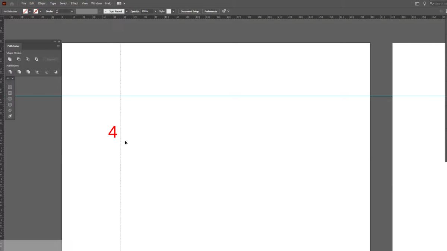Open the Effect menu

pos(75,3)
